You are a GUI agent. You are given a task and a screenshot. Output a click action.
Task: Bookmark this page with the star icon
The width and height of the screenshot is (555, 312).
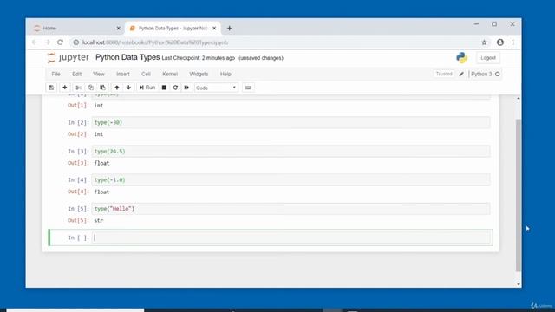484,42
